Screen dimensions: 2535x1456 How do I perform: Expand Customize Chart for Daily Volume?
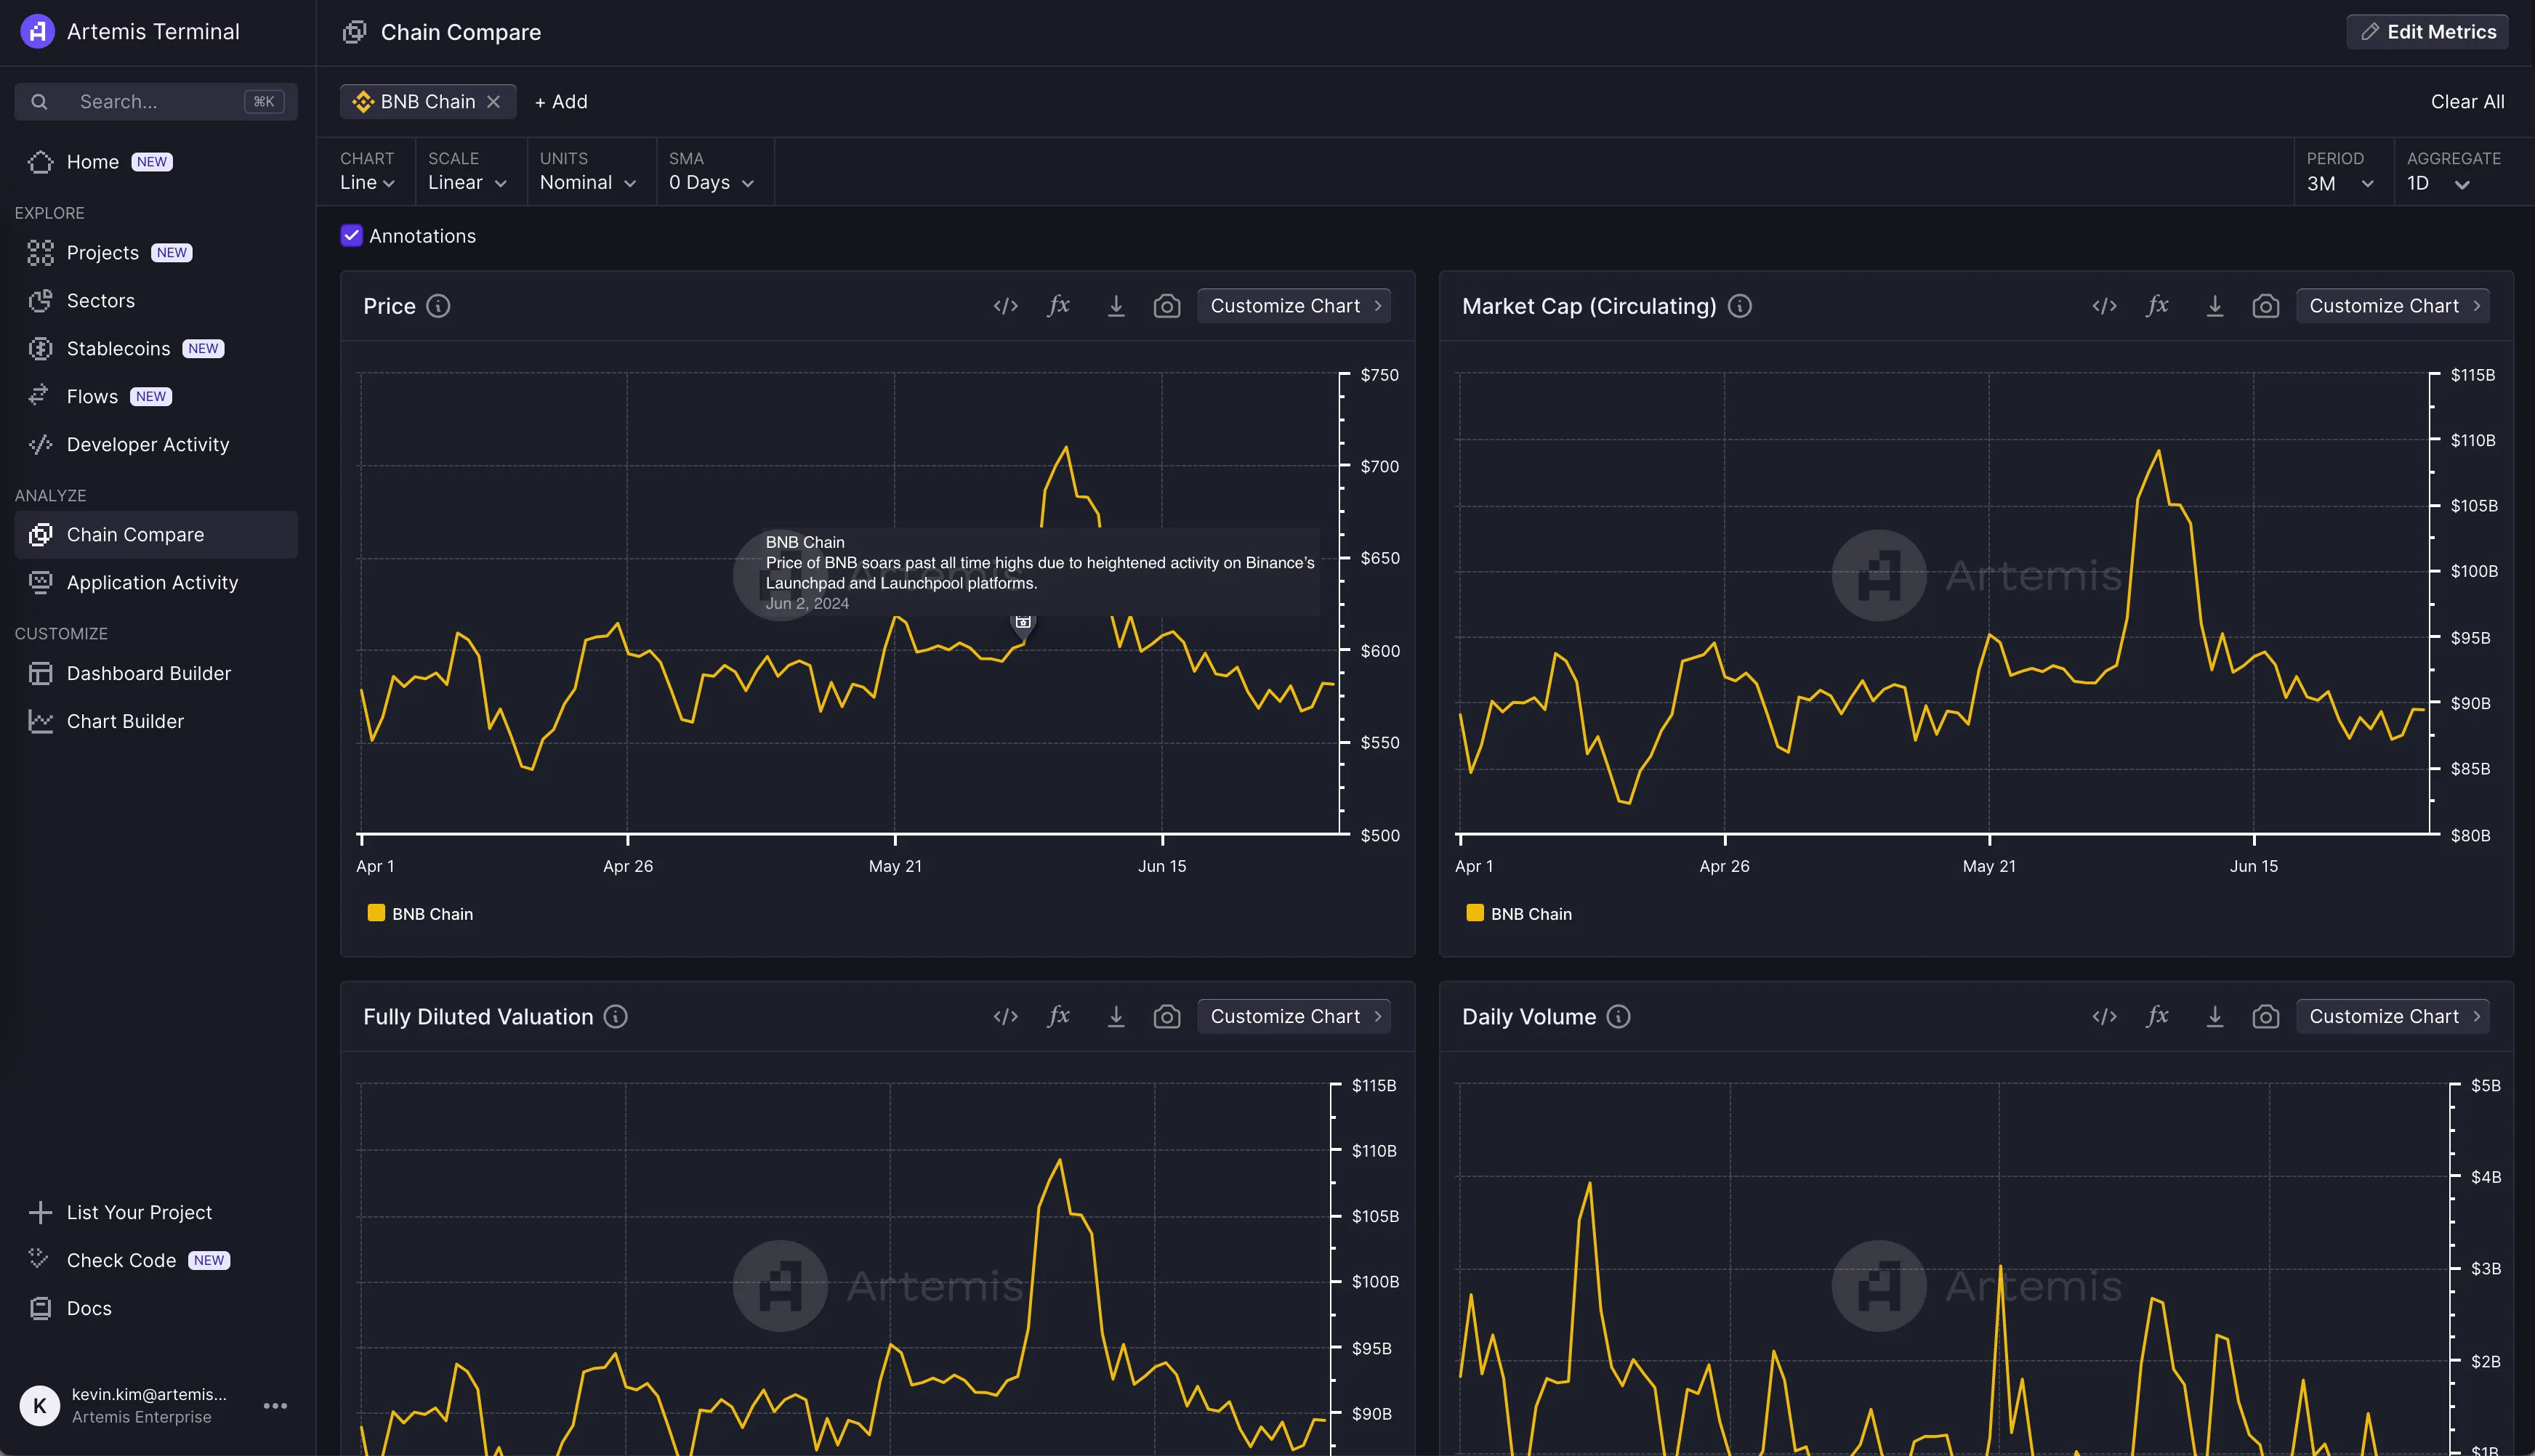2393,1017
